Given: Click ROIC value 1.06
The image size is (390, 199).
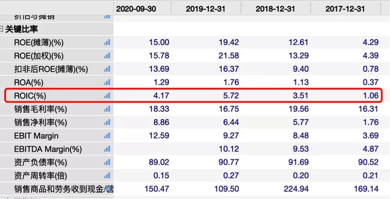Looking at the screenshot, I should (x=371, y=95).
